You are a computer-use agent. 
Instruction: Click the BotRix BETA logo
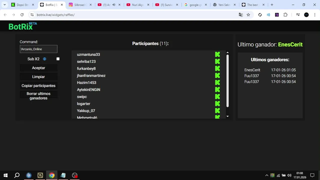pos(23,26)
